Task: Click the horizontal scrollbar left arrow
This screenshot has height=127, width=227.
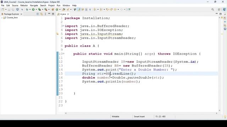Action: point(66,113)
